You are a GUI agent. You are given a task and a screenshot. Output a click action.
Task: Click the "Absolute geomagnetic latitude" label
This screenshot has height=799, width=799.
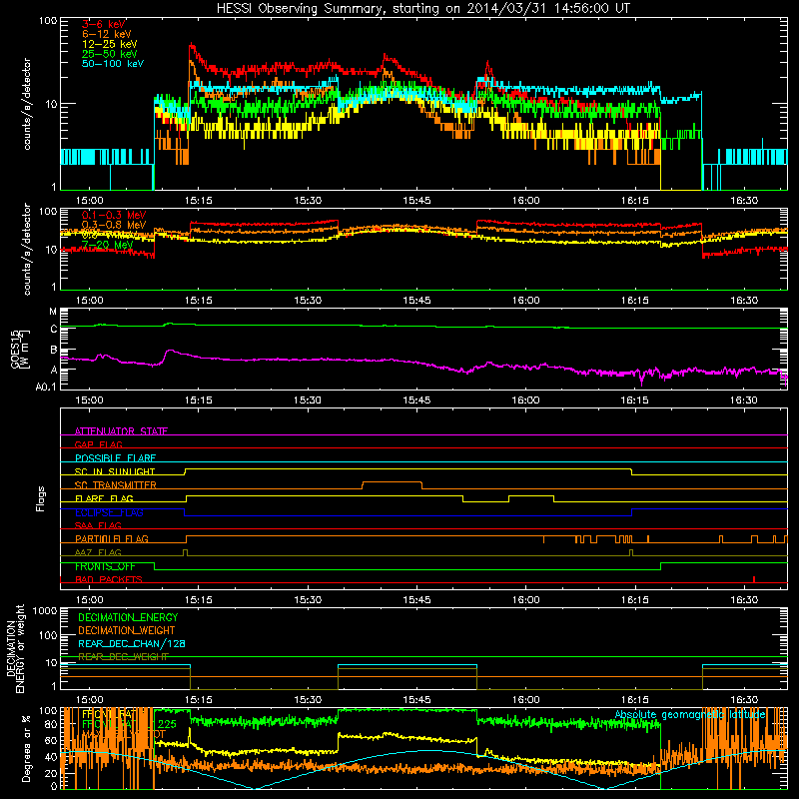tap(690, 714)
